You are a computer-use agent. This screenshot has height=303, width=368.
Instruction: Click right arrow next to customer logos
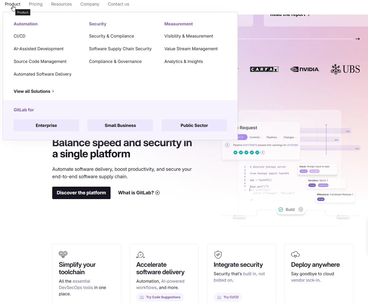click(x=357, y=39)
